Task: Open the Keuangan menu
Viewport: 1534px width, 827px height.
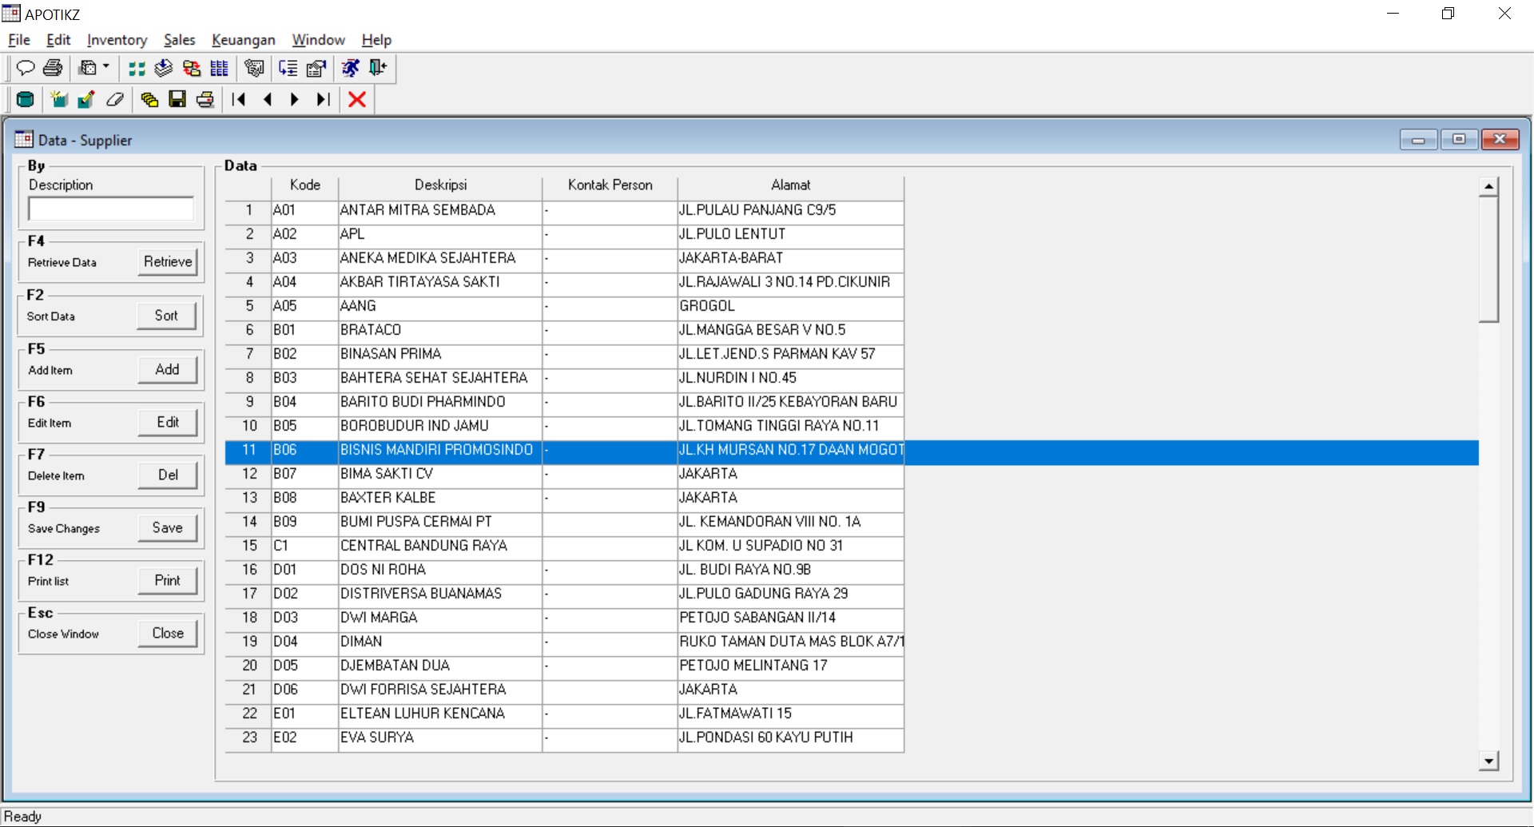Action: click(x=244, y=40)
